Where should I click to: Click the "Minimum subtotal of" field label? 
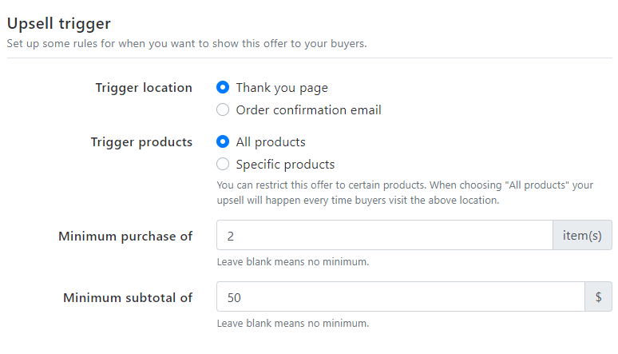pyautogui.click(x=128, y=297)
